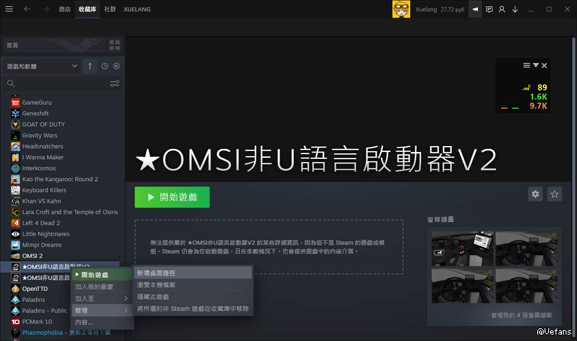
Task: Add game to favorites star icon
Action: click(x=555, y=194)
